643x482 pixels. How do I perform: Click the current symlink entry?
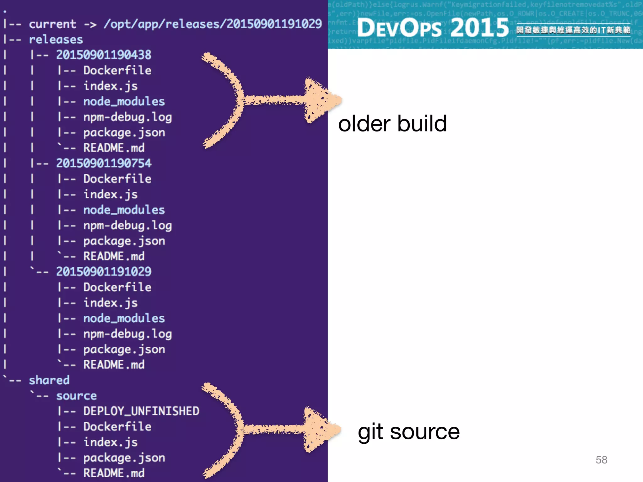[52, 24]
